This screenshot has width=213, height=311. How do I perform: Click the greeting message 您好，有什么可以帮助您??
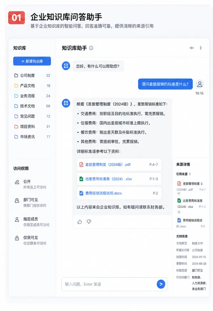pyautogui.click(x=98, y=66)
